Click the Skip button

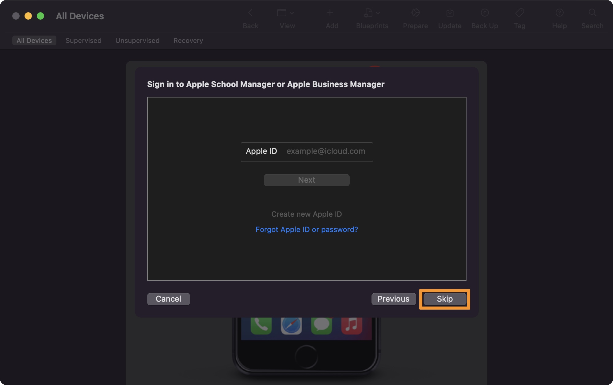444,299
